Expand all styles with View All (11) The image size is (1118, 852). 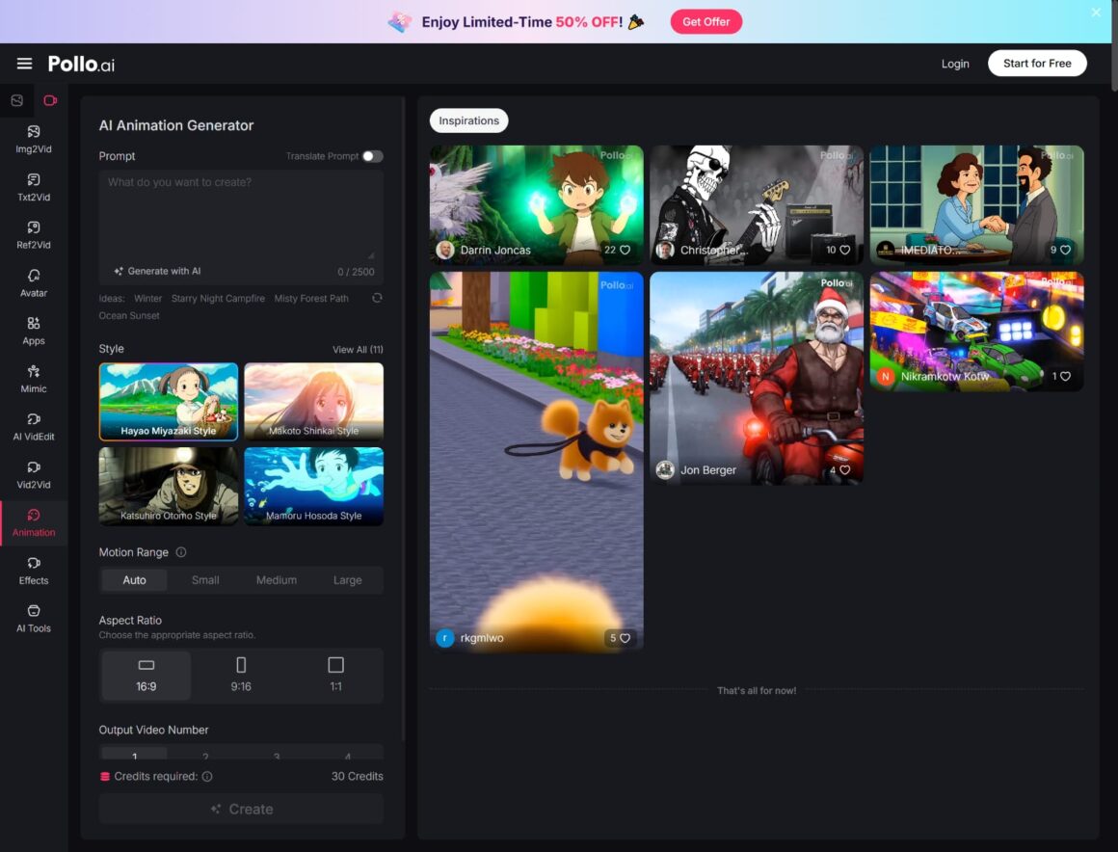358,350
